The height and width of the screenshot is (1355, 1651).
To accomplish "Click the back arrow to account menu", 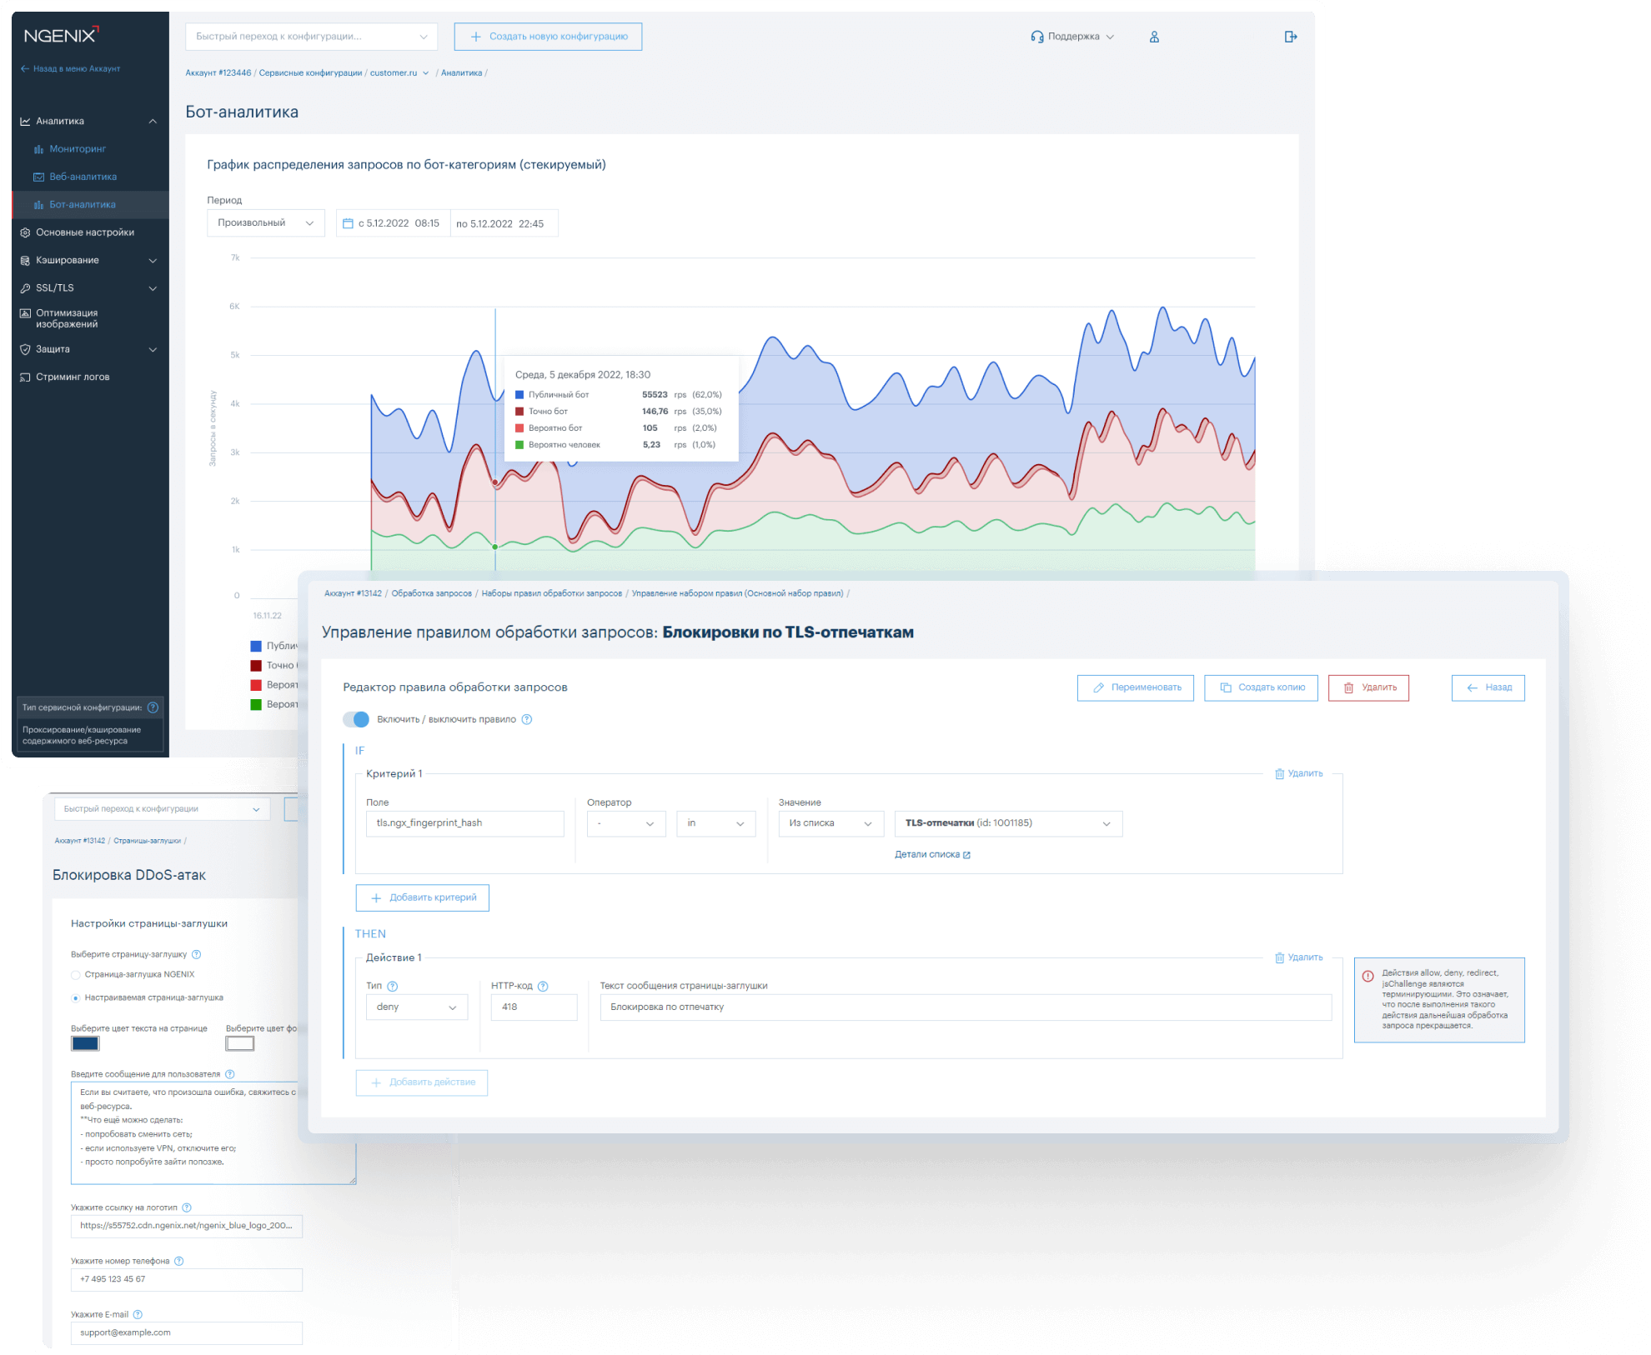I will [x=25, y=69].
